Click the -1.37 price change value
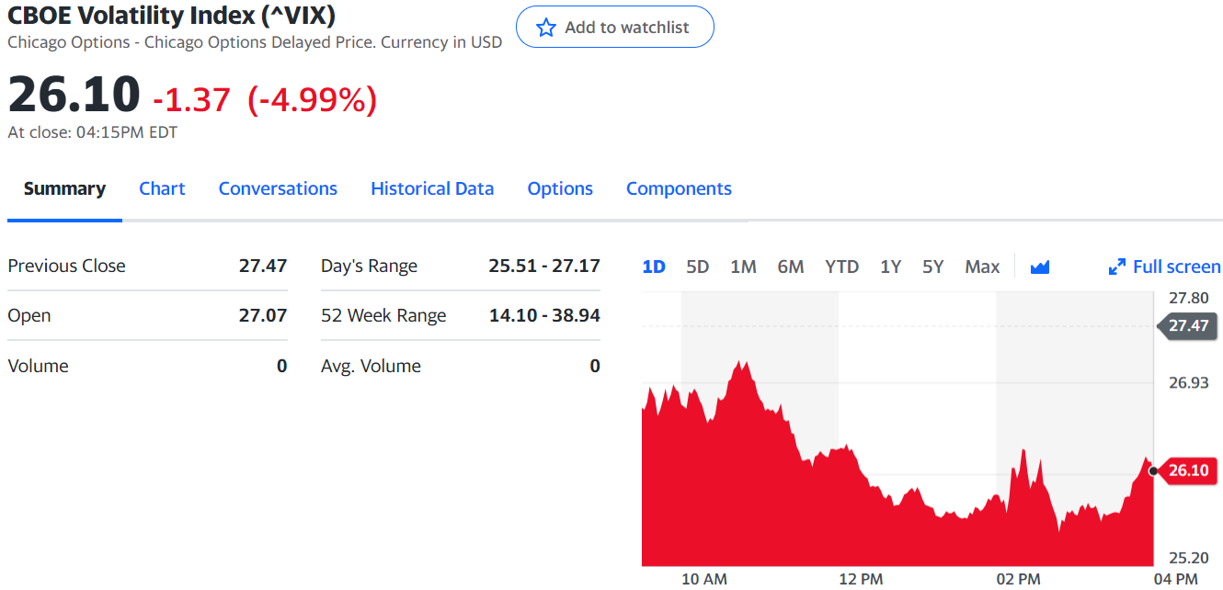This screenshot has height=590, width=1223. click(191, 98)
